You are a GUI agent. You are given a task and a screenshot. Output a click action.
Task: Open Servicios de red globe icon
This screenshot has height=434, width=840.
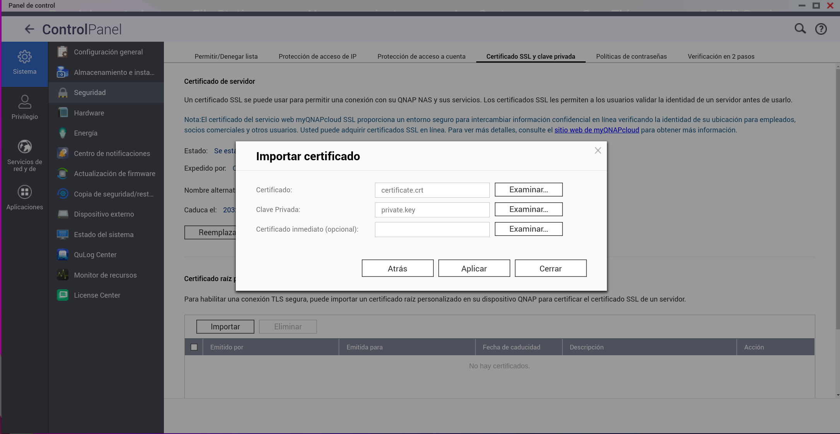24,147
